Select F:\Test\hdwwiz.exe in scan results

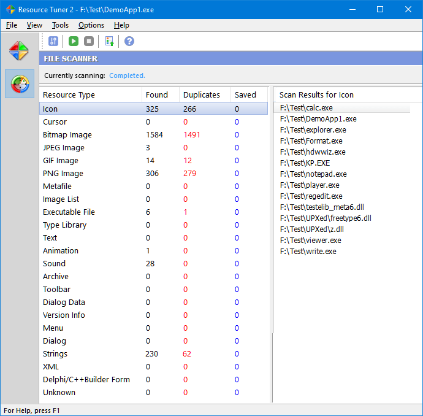(313, 152)
